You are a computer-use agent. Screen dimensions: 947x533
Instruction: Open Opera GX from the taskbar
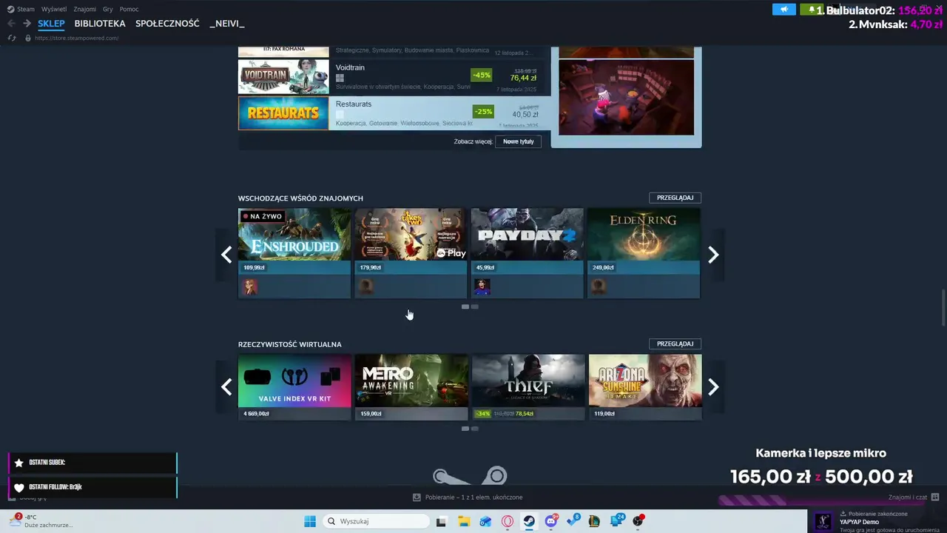click(508, 521)
